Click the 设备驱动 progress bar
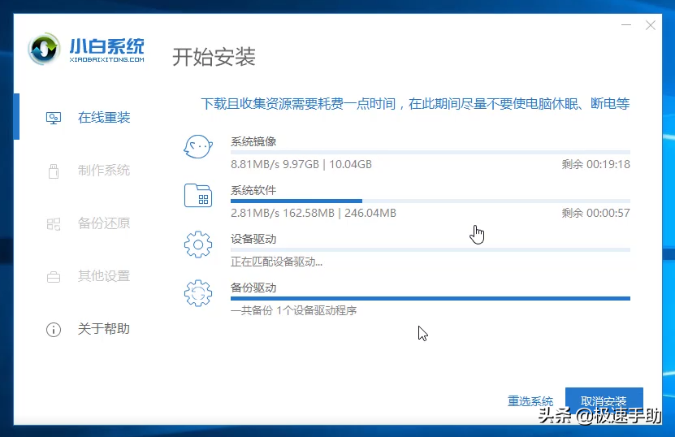The image size is (675, 437). 431,249
